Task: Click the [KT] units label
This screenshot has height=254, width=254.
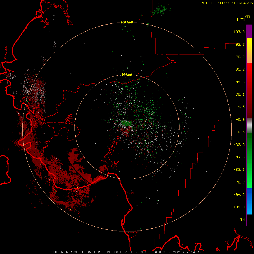Action: click(241, 19)
